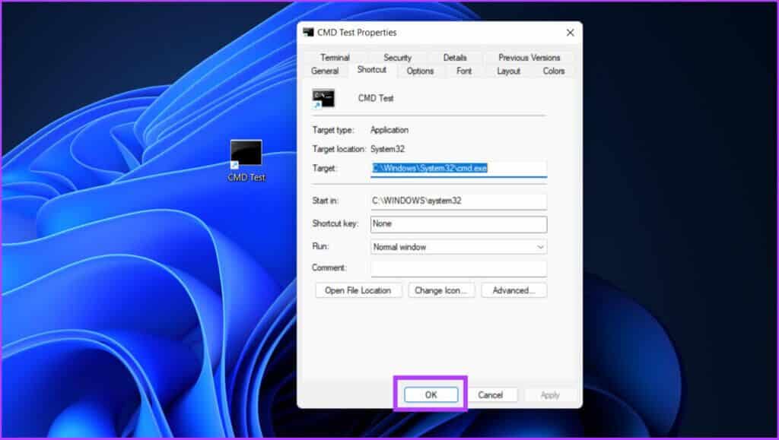Click the 'Application' target type value
Screen dimensions: 779x440
[389, 130]
